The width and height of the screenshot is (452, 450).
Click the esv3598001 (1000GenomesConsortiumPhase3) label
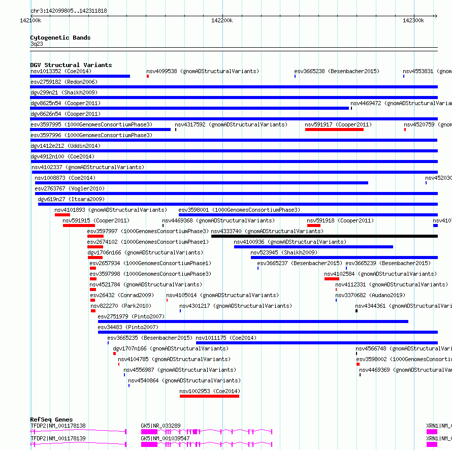(x=239, y=210)
